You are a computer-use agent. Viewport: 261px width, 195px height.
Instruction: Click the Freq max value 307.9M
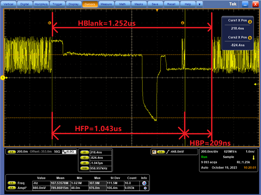(97, 183)
